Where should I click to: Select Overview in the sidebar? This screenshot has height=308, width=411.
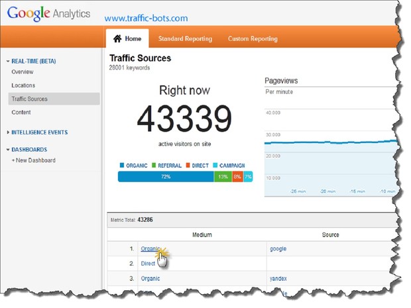coord(23,72)
